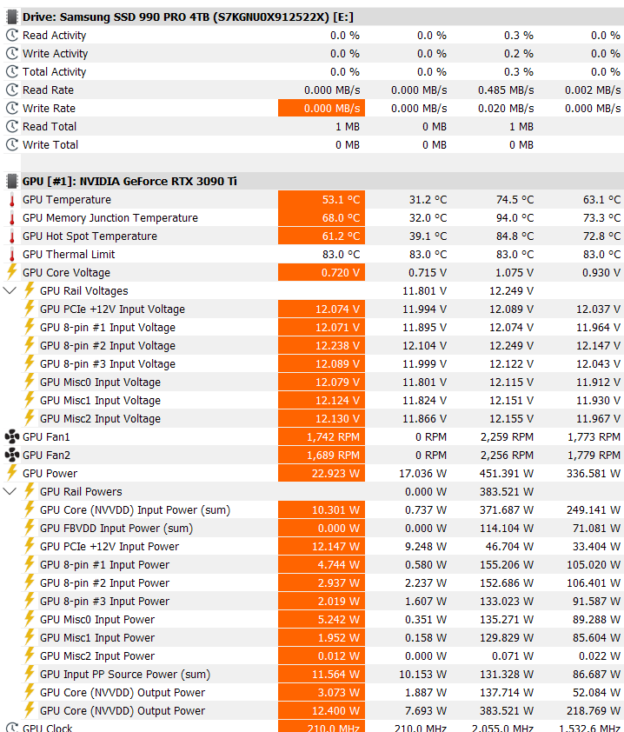Select the GPU Rail Powers lightning bolt icon
Screen dimensions: 624x732
30,491
